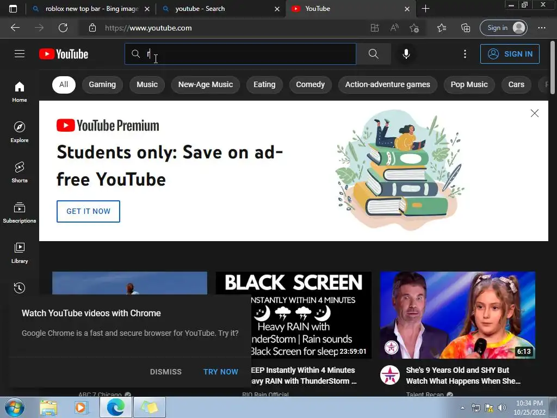Open the YouTube hamburger guide menu
557x418 pixels.
tap(20, 54)
